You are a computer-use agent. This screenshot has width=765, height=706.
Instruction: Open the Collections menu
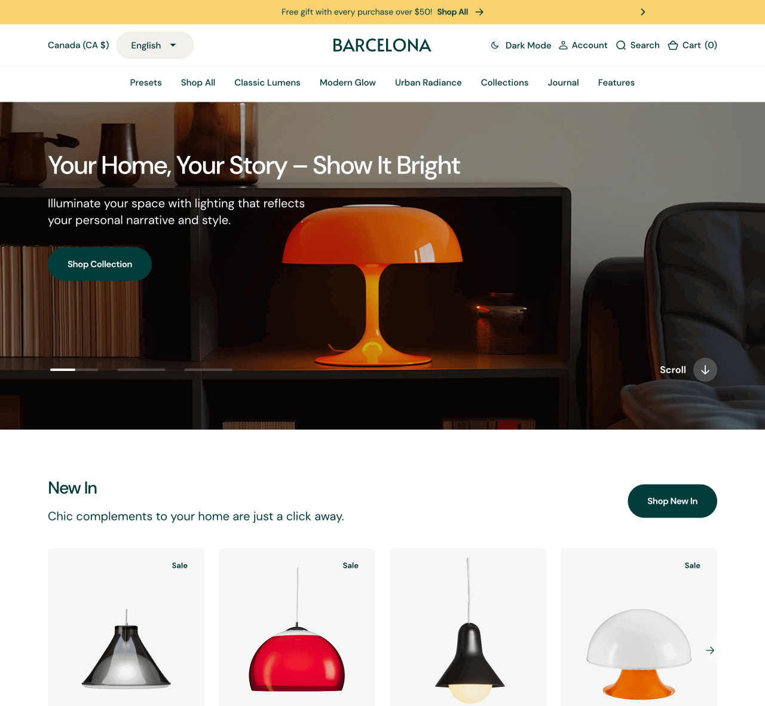(504, 83)
